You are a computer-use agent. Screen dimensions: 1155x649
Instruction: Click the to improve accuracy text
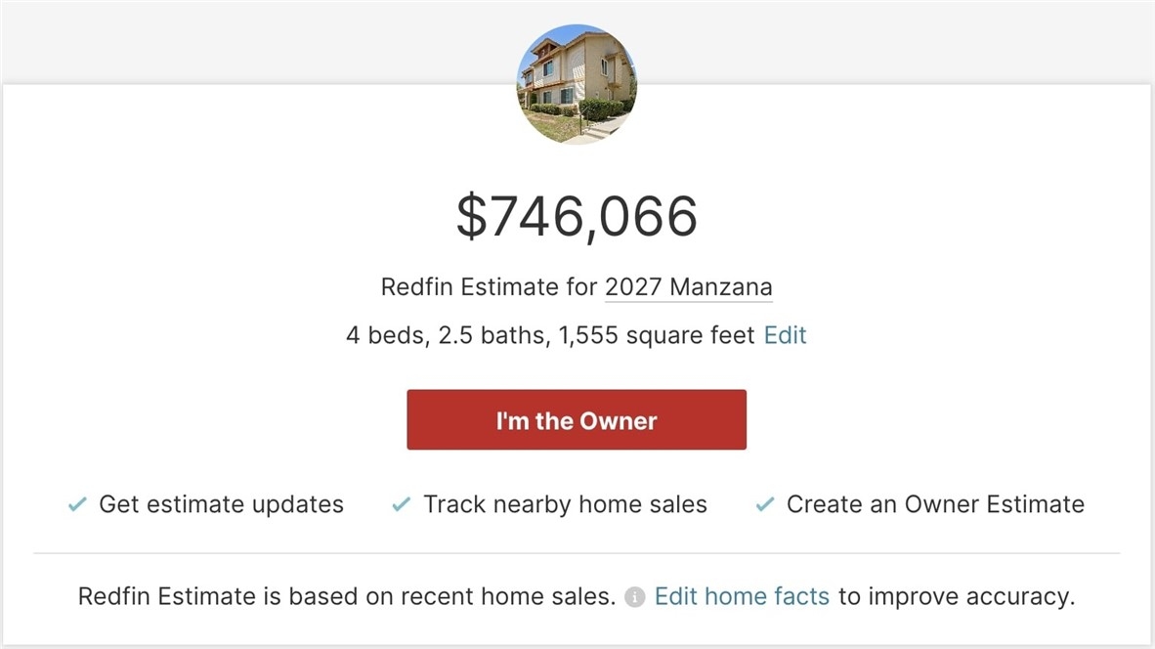click(x=957, y=596)
